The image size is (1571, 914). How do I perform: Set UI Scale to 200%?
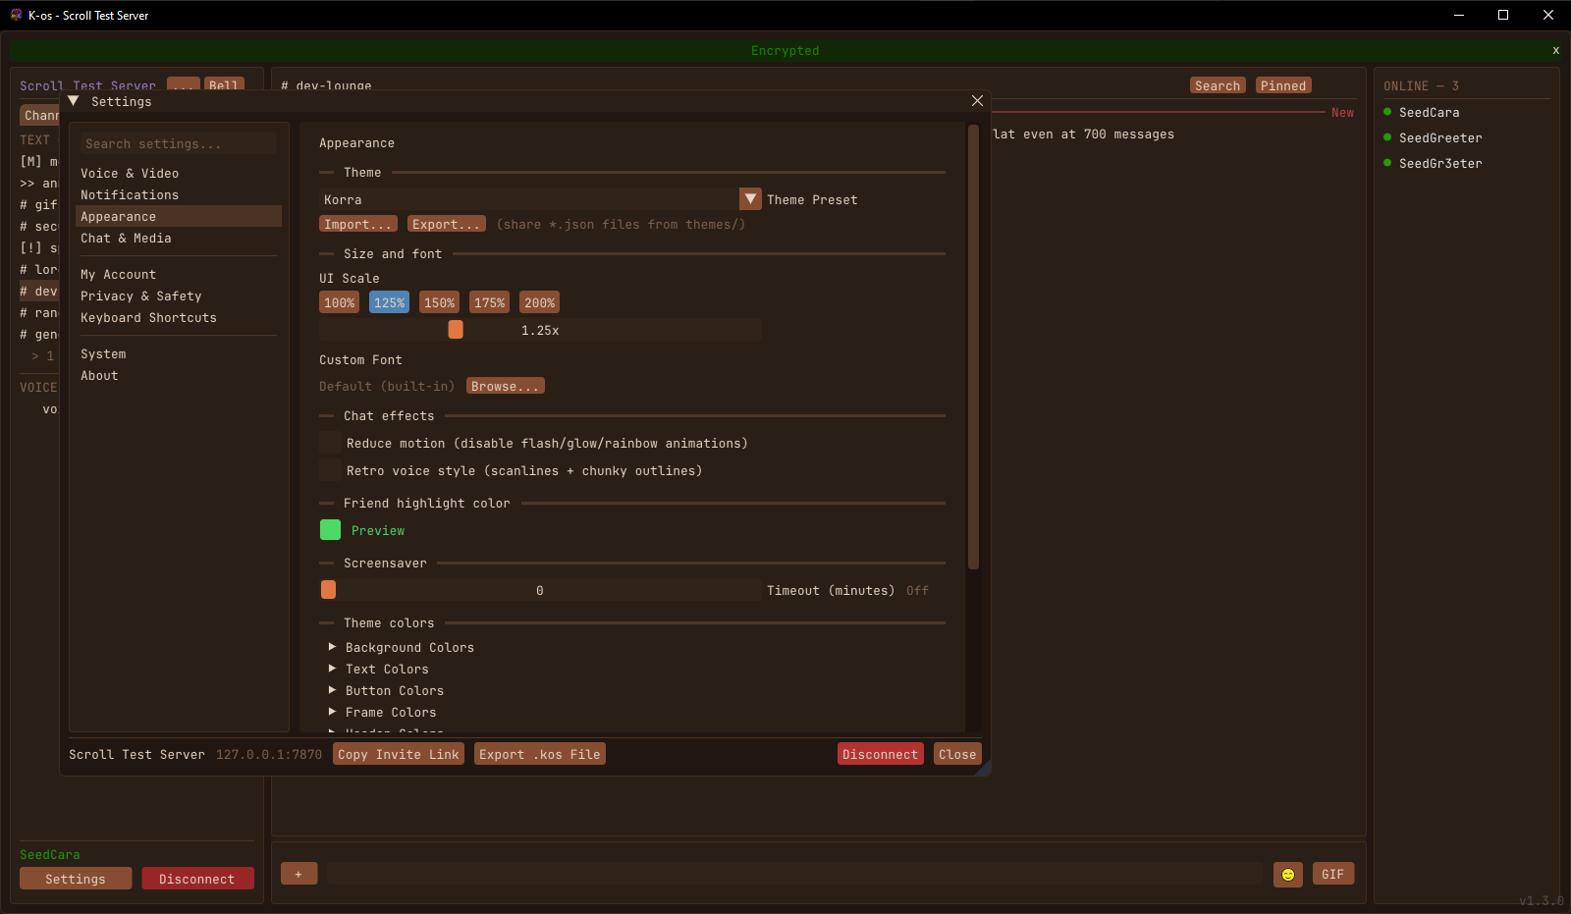pyautogui.click(x=539, y=302)
